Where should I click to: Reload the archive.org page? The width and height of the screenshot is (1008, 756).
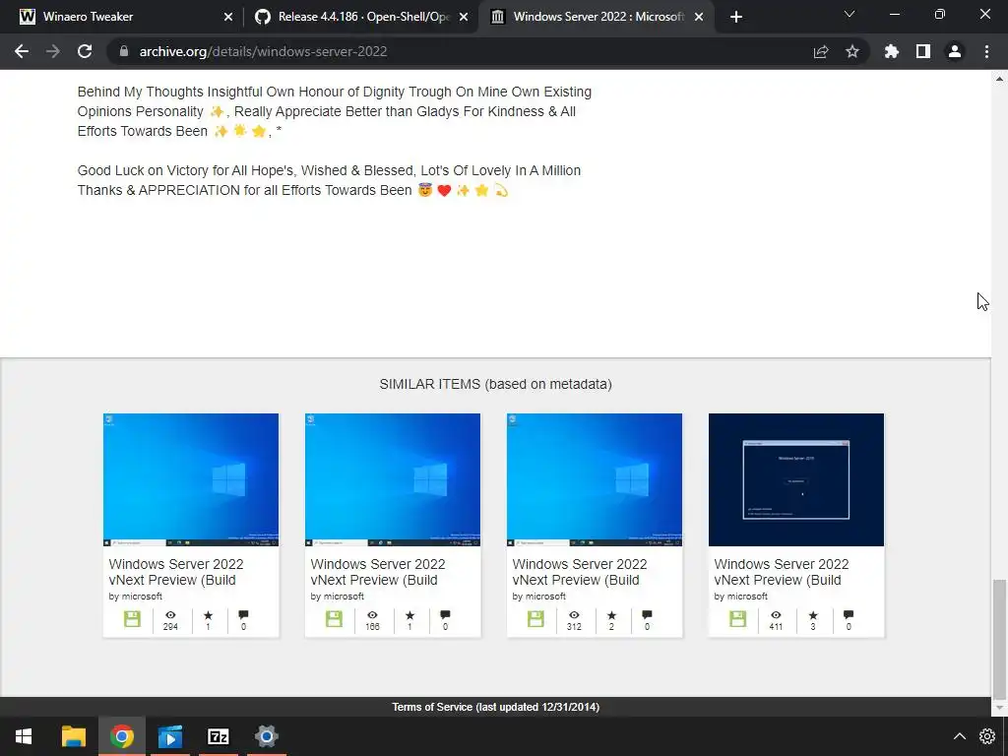click(85, 51)
